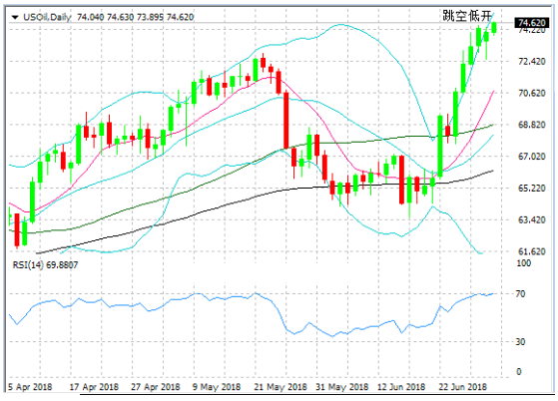Screen dimensions: 558x401
Task: Click the 27 Apr 2018 date label
Action: tap(156, 387)
